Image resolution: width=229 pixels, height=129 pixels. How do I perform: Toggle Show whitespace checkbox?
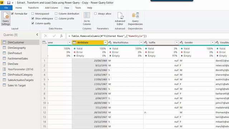point(33,18)
